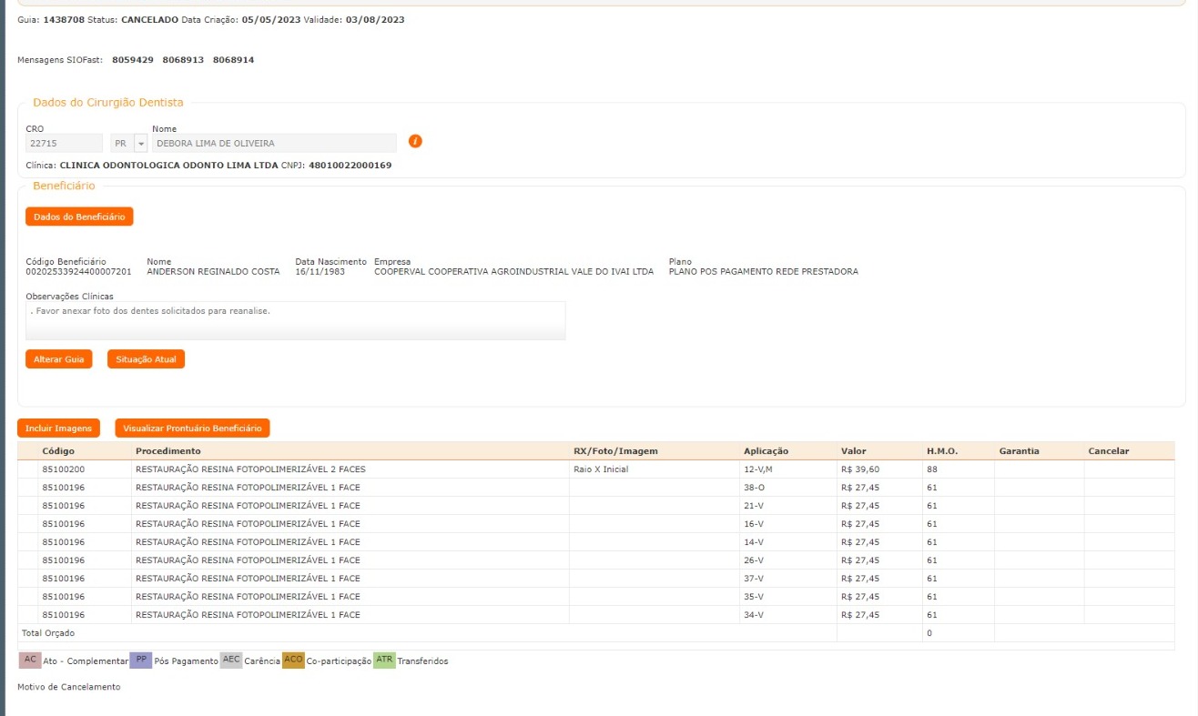Click the Procedimento column header

168,451
